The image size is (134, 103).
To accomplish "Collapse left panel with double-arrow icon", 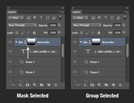I will point(63,8).
